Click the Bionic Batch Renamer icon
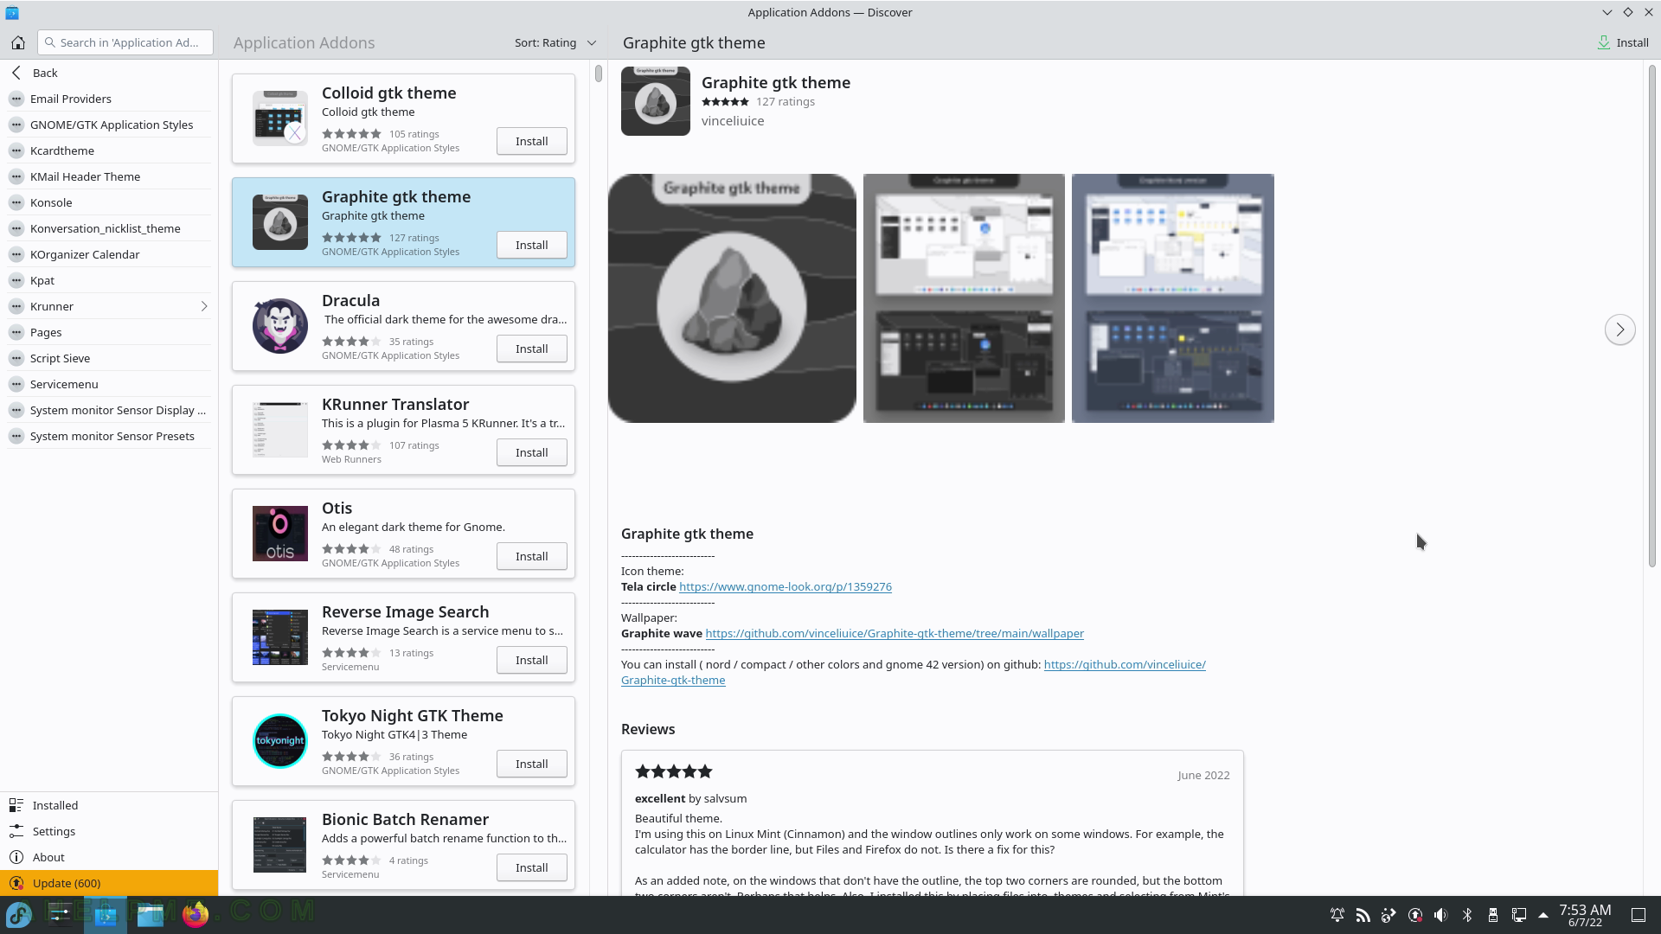The height and width of the screenshot is (934, 1661). pyautogui.click(x=279, y=845)
